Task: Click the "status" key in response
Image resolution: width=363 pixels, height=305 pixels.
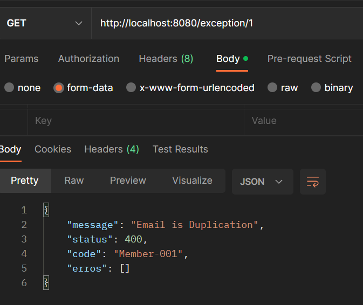Action: pos(90,239)
